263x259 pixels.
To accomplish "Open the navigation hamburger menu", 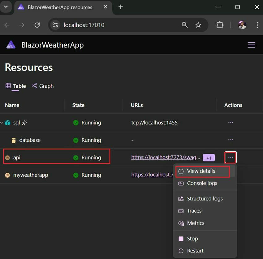I will pyautogui.click(x=251, y=45).
